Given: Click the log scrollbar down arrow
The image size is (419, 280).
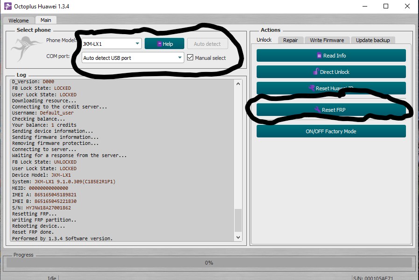Looking at the screenshot, I should click(x=238, y=237).
